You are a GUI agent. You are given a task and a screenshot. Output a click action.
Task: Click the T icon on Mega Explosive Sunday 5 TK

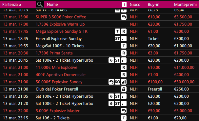tap(117, 31)
